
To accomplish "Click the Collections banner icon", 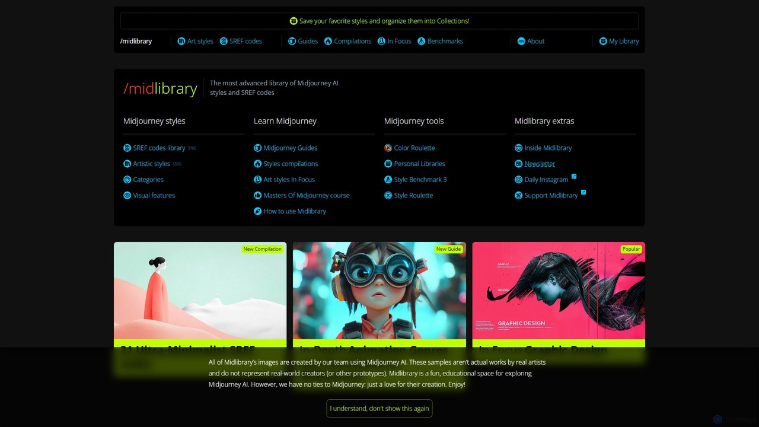I will [294, 21].
